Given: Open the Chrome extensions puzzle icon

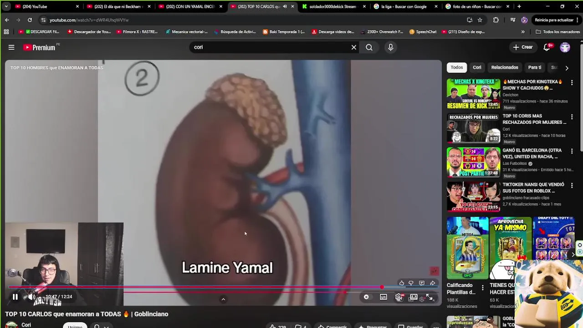Looking at the screenshot, I should [496, 20].
